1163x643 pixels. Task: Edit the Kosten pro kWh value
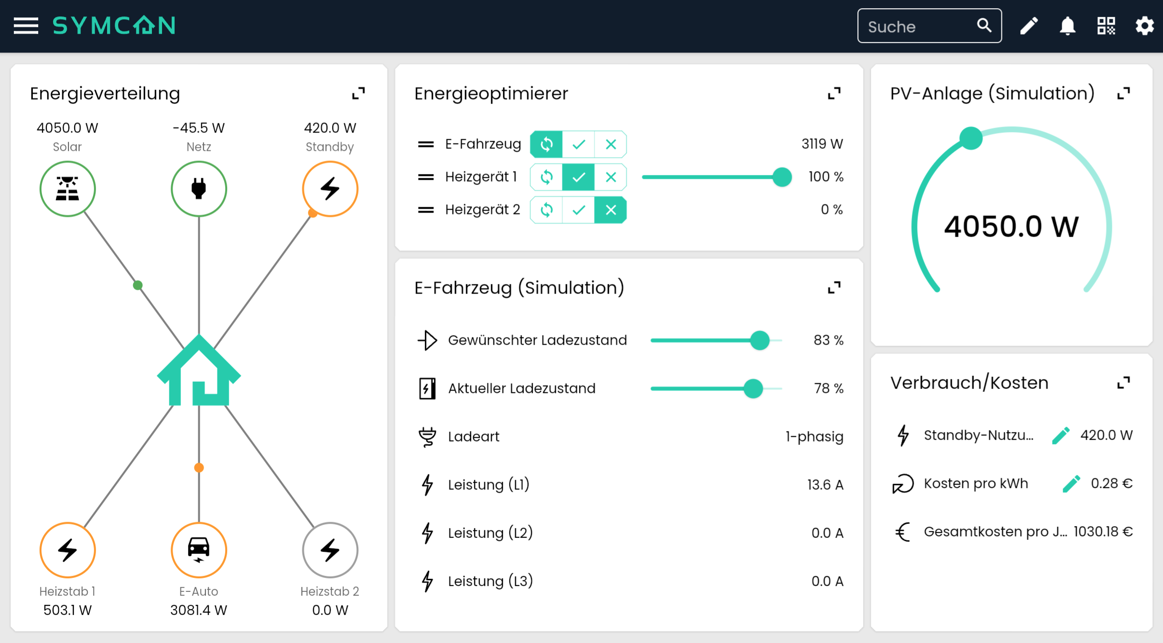(1071, 483)
